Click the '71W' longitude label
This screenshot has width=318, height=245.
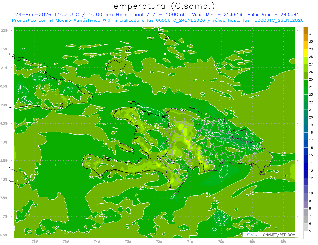click(190, 242)
